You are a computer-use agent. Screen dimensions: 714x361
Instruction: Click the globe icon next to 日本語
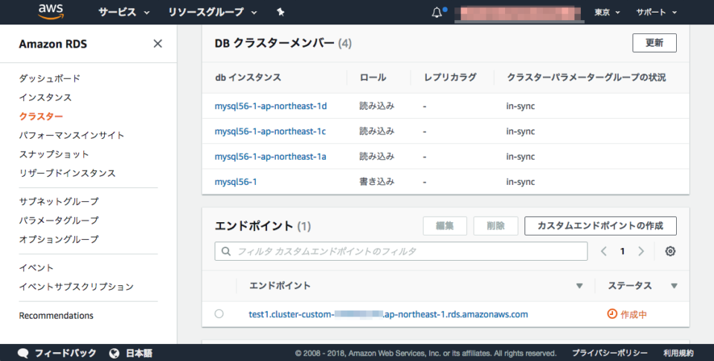point(115,353)
